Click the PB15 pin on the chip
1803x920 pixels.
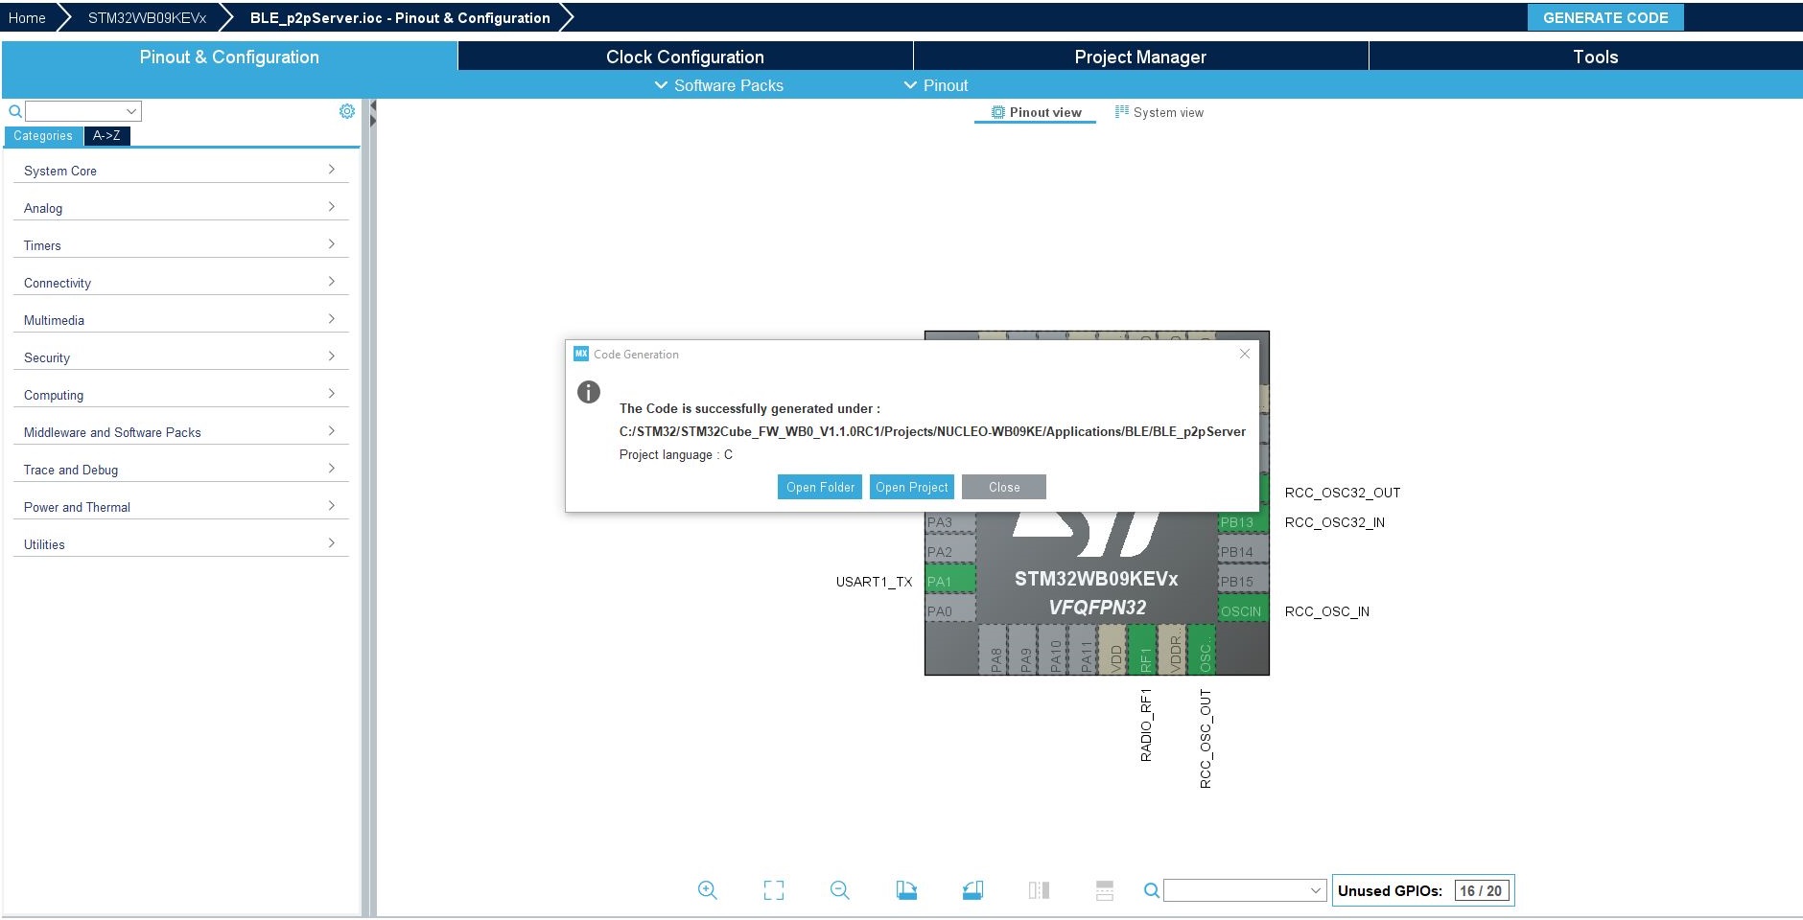1244,581
